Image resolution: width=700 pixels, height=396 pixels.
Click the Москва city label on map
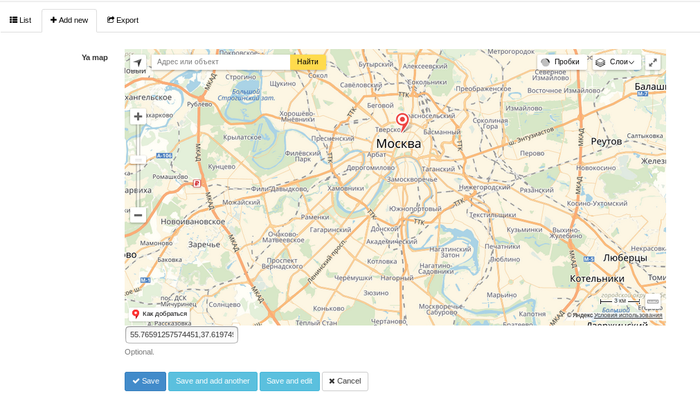pos(399,144)
